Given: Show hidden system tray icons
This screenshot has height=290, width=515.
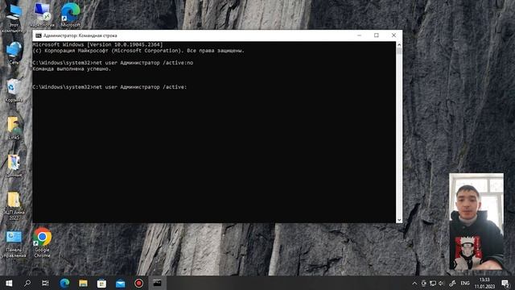Looking at the screenshot, I should pyautogui.click(x=414, y=283).
